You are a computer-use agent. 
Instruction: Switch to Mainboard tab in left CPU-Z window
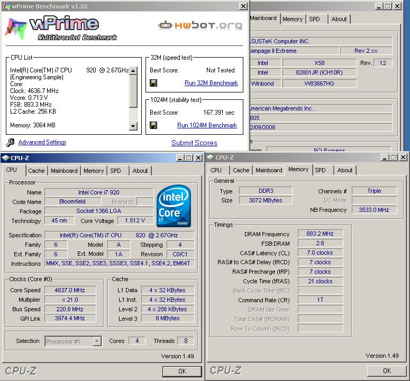coord(64,171)
